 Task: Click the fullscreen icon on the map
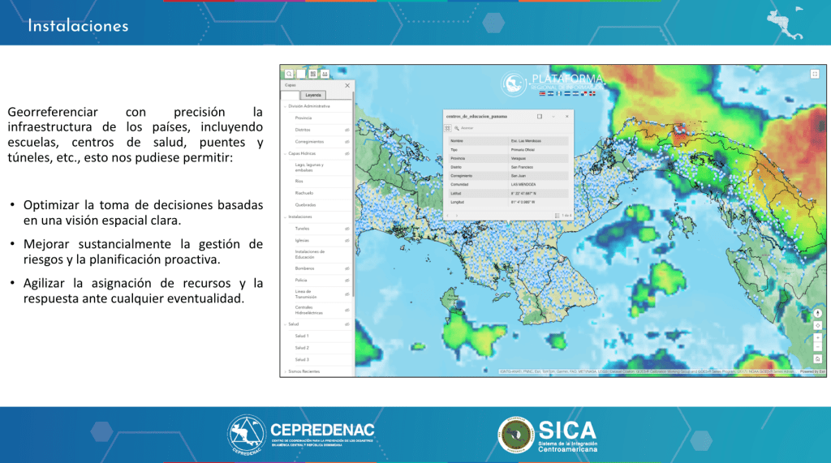pyautogui.click(x=815, y=73)
